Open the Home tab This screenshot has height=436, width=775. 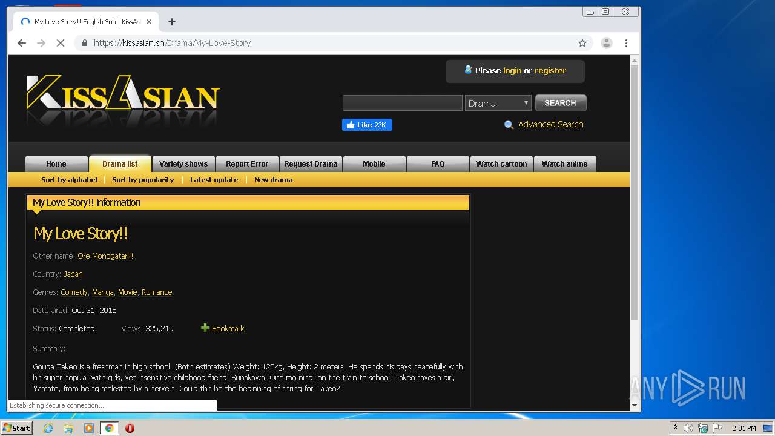pyautogui.click(x=56, y=163)
